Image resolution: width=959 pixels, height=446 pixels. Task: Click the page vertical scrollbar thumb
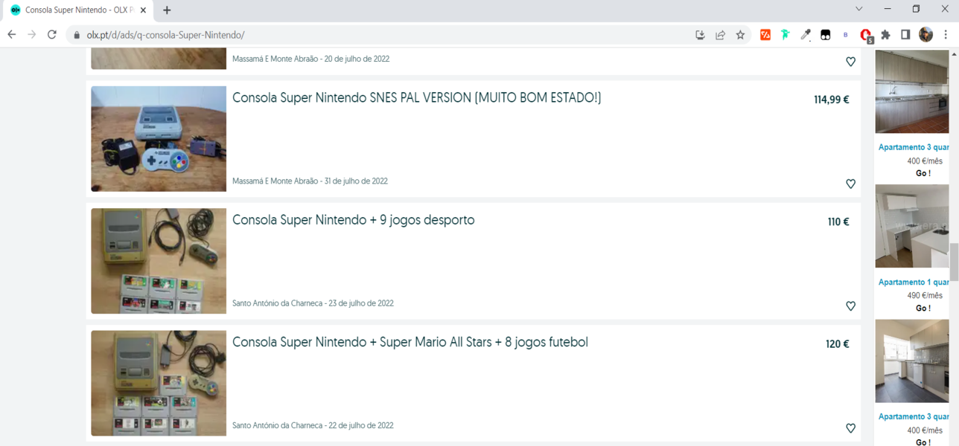(955, 262)
